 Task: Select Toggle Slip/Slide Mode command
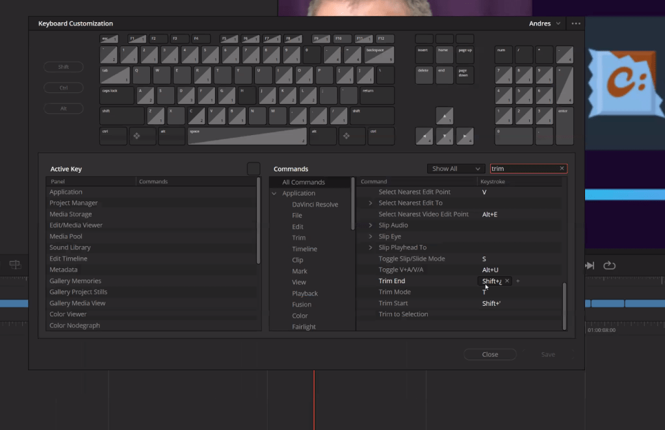click(x=460, y=259)
